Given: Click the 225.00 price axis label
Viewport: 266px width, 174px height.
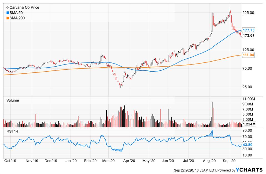Looking at the screenshot, I should [x=249, y=13].
